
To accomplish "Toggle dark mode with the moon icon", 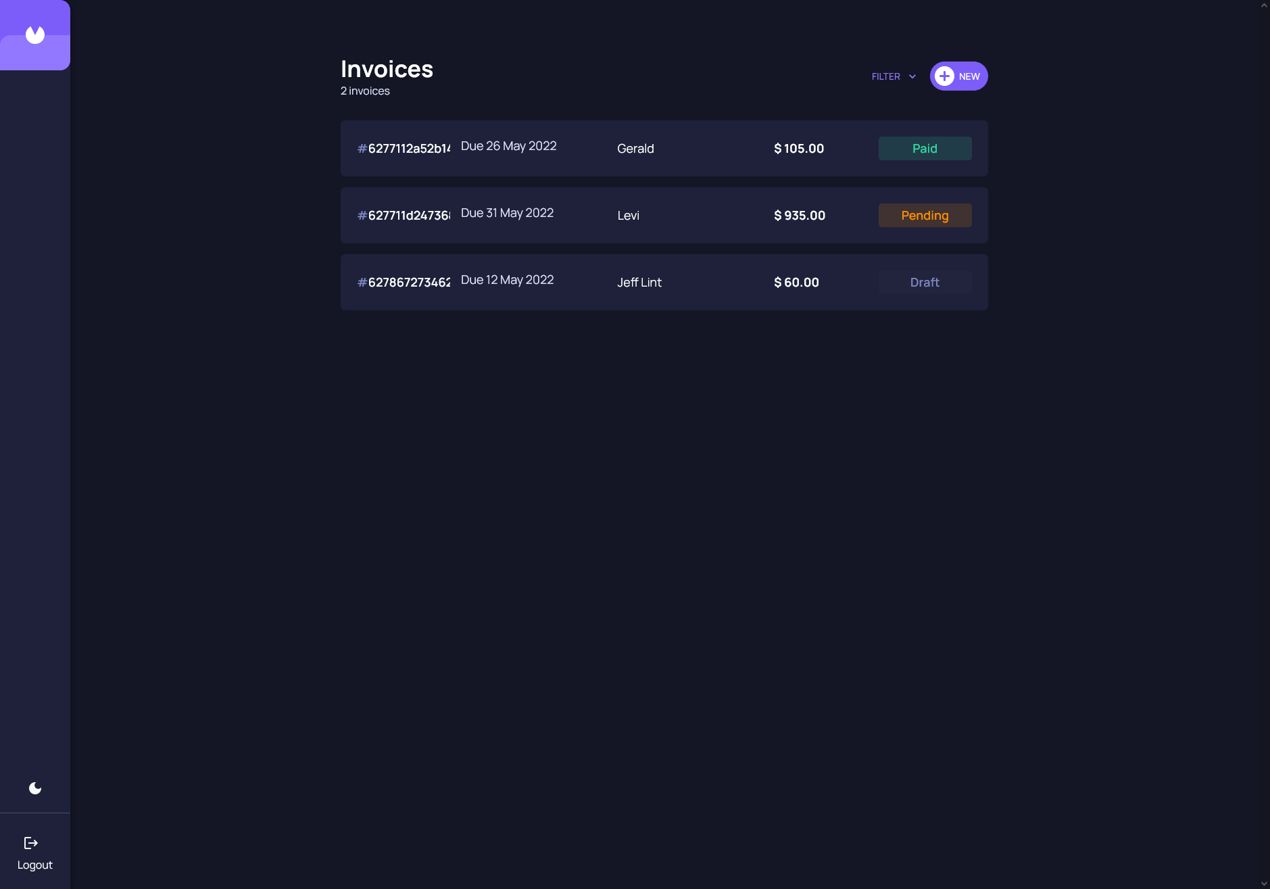I will (35, 788).
